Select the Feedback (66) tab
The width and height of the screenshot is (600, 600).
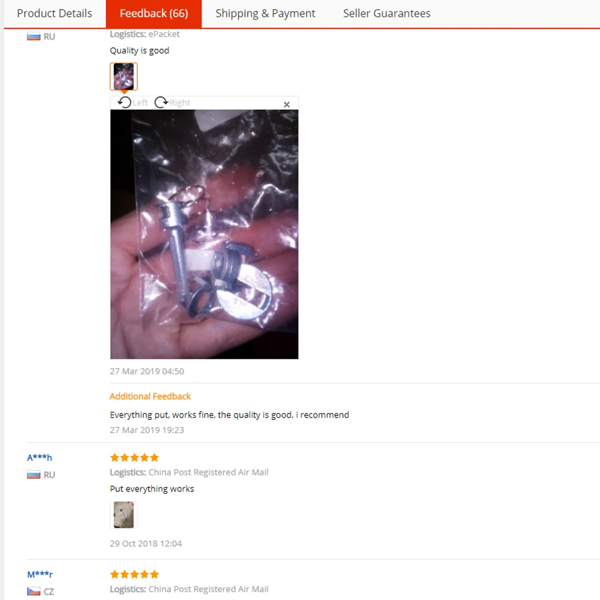[154, 13]
